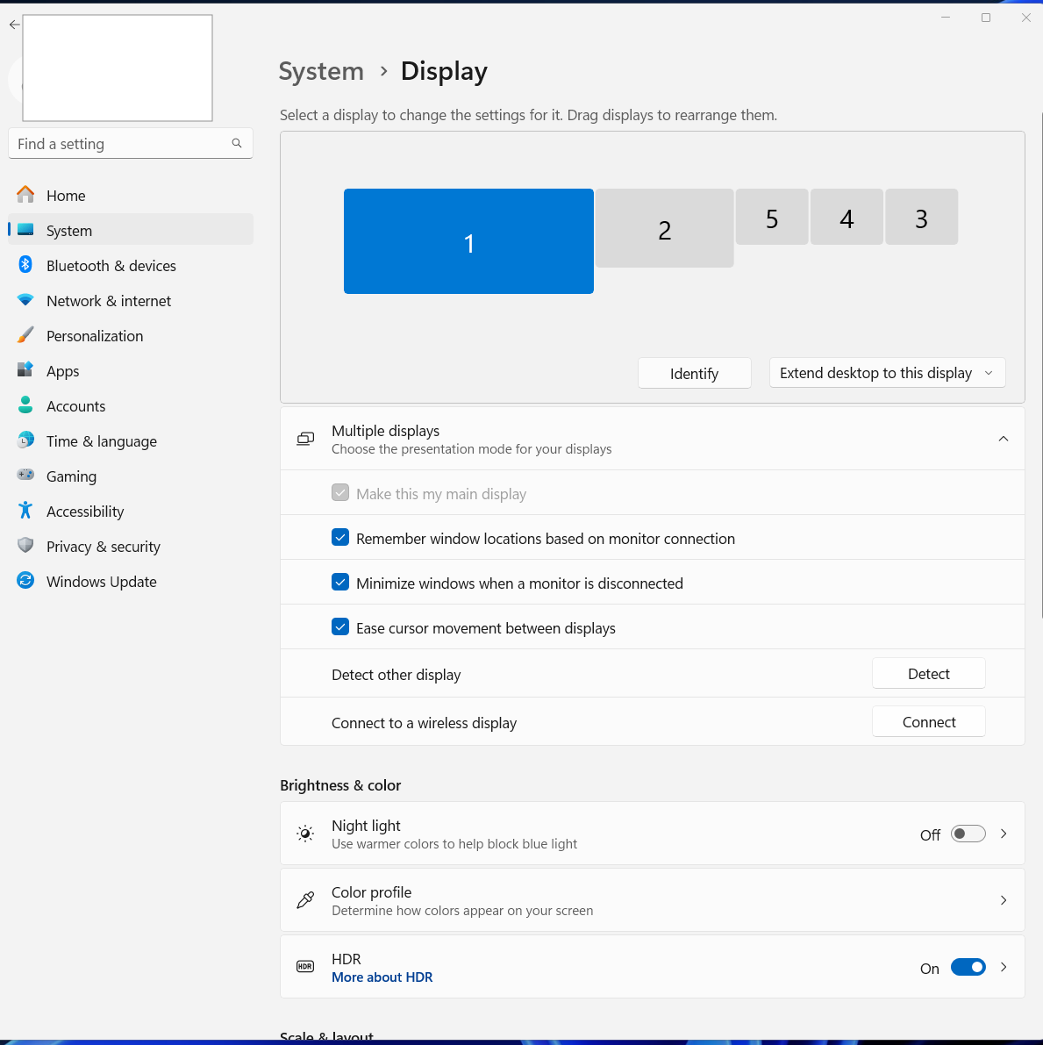Viewport: 1043px width, 1045px height.
Task: Collapse the Multiple displays section
Action: click(x=1003, y=439)
